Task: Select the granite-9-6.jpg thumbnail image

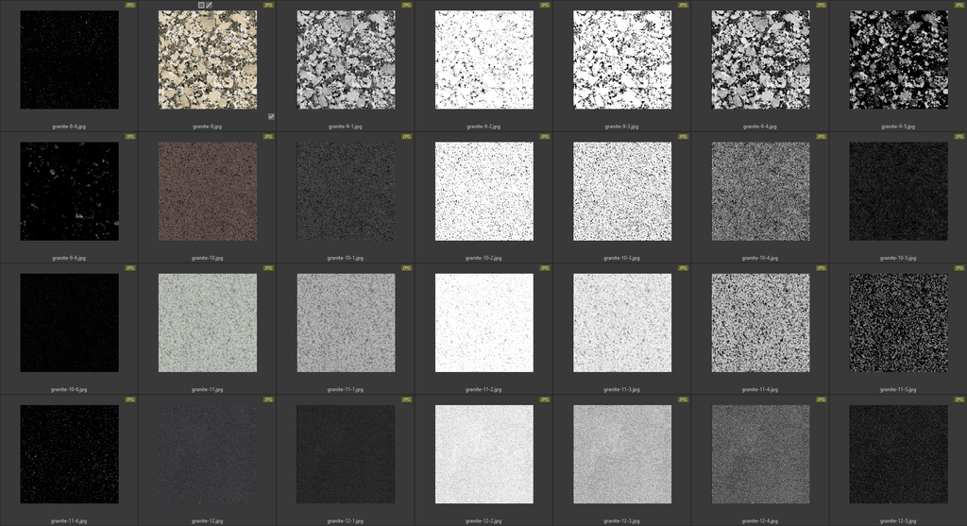Action: pyautogui.click(x=69, y=191)
